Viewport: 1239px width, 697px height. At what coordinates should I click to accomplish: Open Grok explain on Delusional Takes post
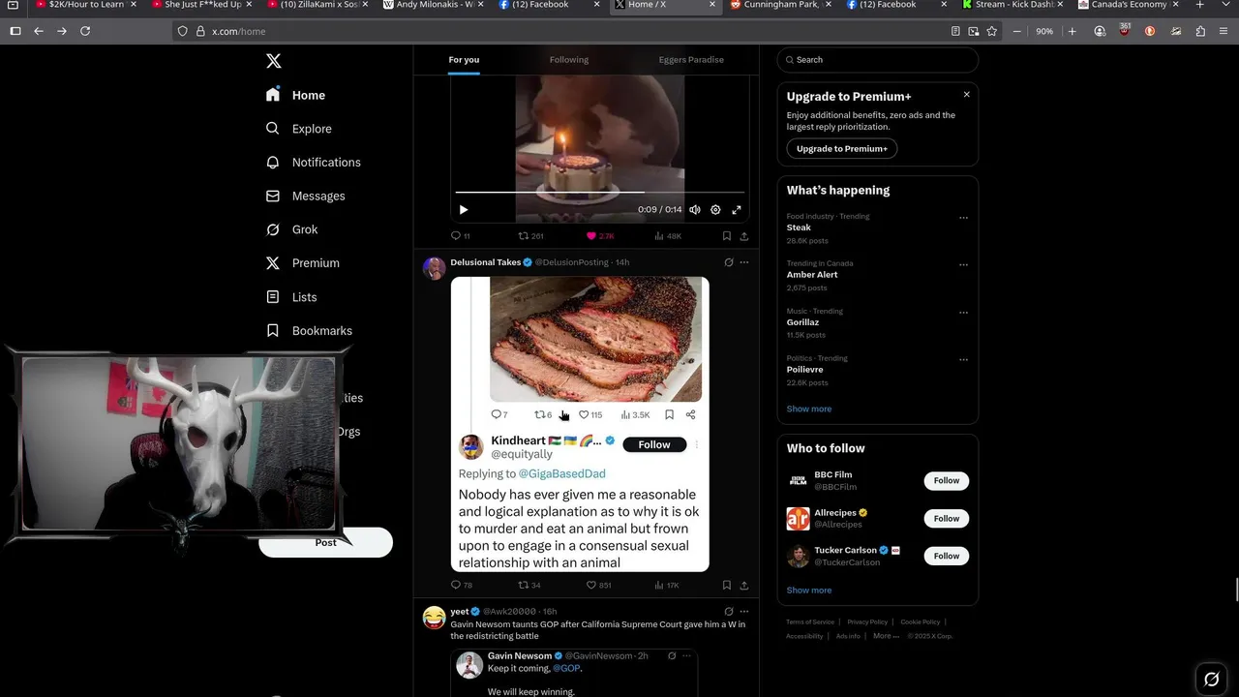point(729,262)
